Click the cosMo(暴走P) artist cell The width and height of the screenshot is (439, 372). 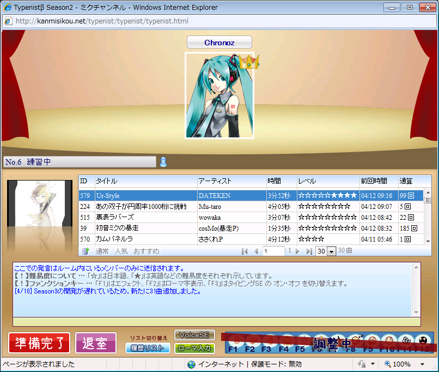tap(232, 228)
